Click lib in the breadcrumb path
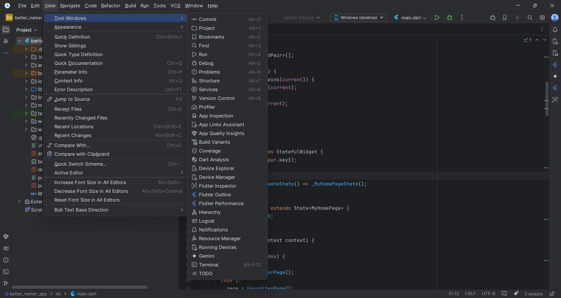This screenshot has width=561, height=298. point(58,294)
